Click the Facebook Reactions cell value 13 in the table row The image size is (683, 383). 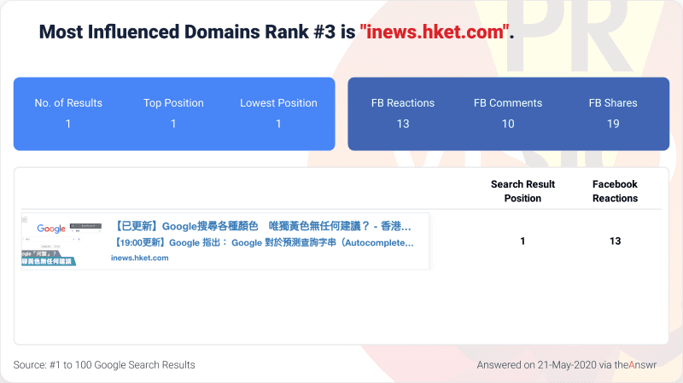click(615, 241)
